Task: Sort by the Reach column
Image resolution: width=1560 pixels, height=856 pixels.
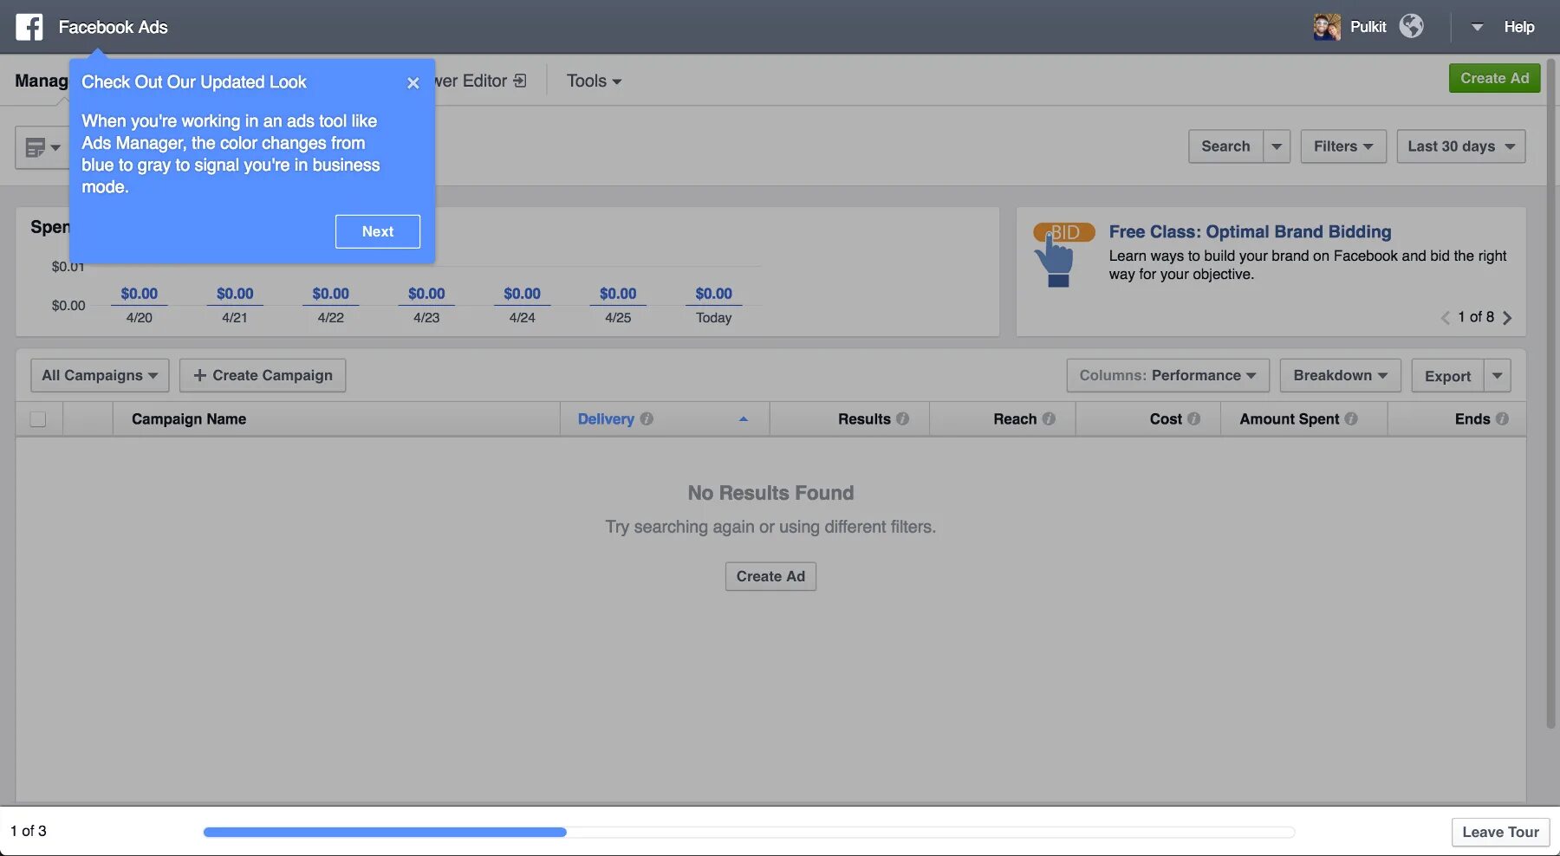Action: (1015, 418)
